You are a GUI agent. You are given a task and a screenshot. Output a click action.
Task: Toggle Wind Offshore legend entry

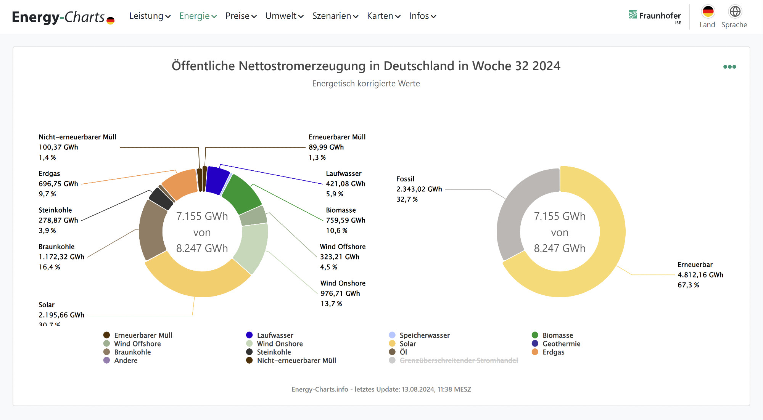132,344
